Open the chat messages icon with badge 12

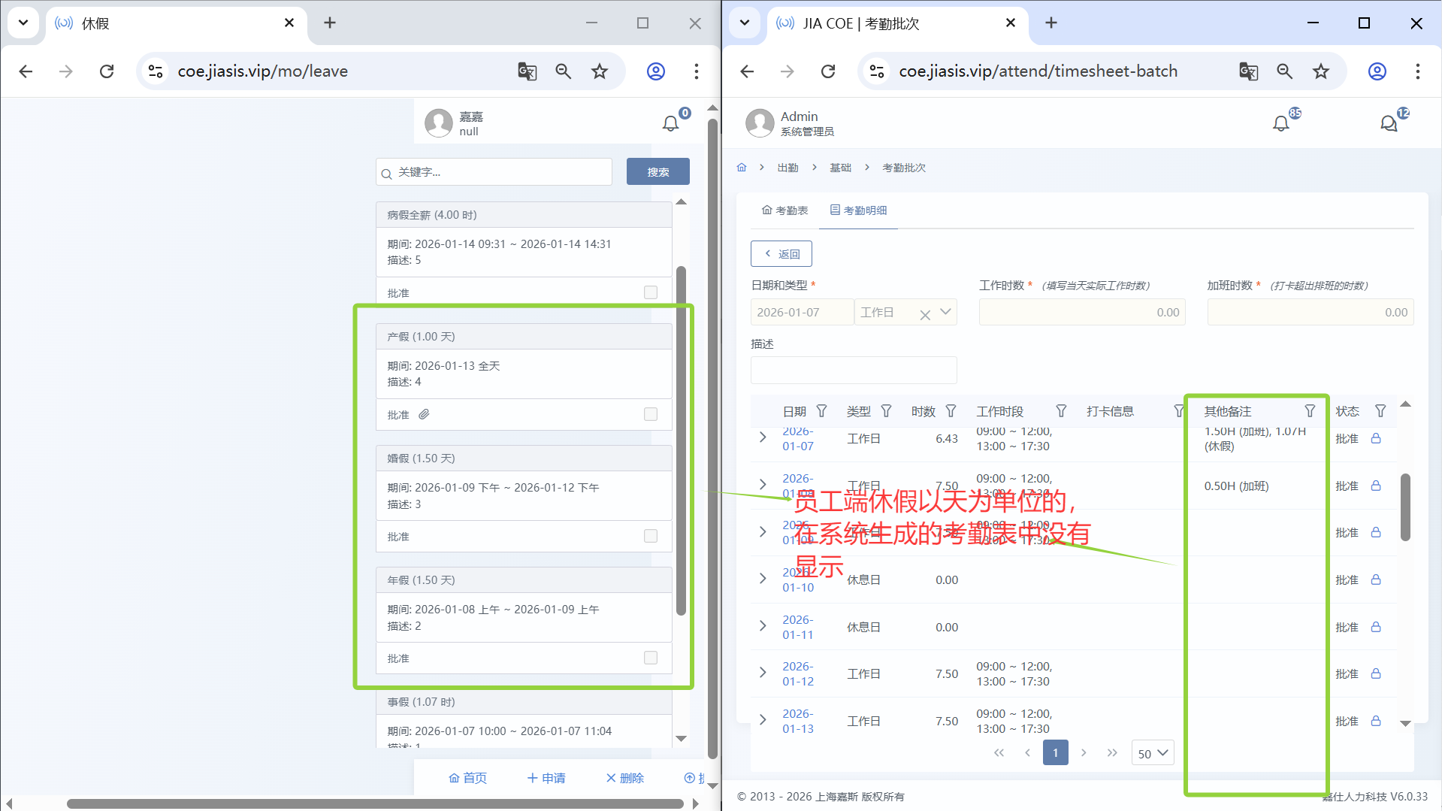pyautogui.click(x=1389, y=123)
